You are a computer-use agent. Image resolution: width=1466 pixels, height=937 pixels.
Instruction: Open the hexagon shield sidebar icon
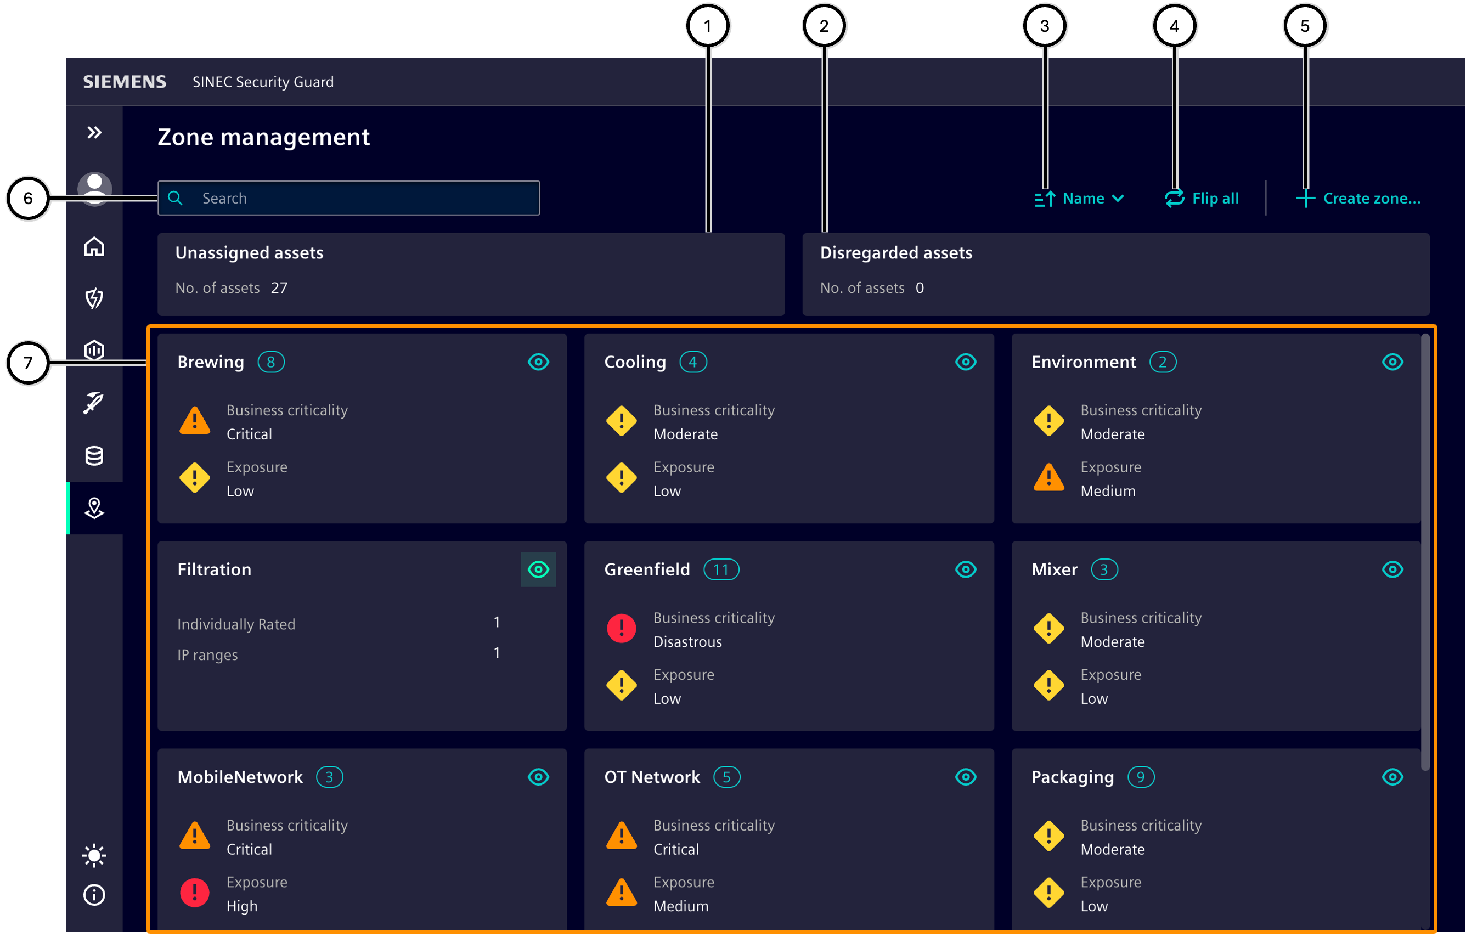pos(94,350)
